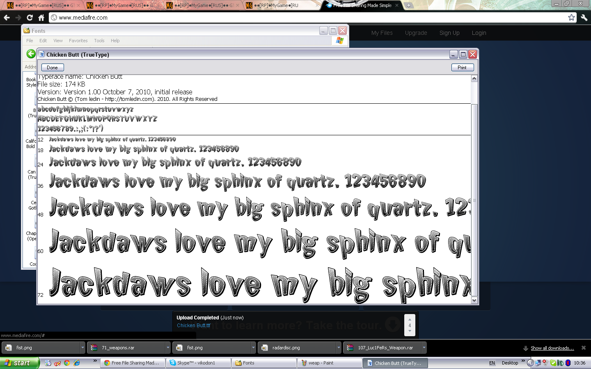Click the Print button in font viewer
Screen dimensions: 591x369
[462, 68]
